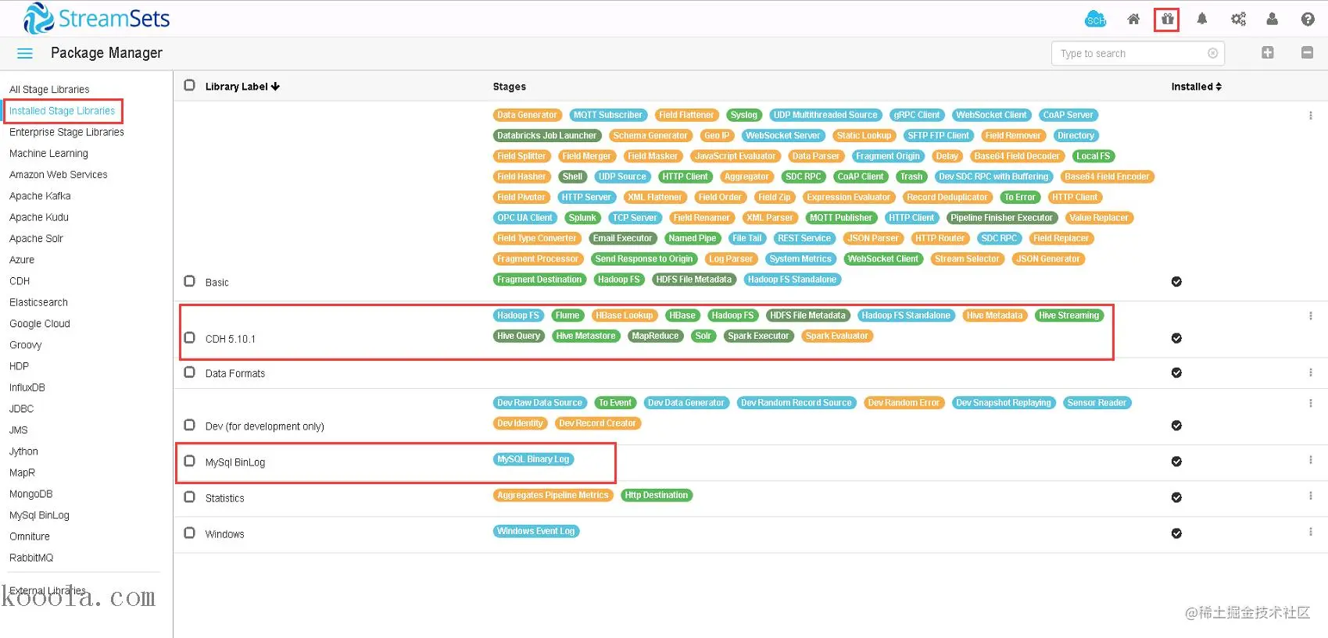Click installed checkmark for Data Formats
Screen dimensions: 1328x638
(x=1176, y=372)
